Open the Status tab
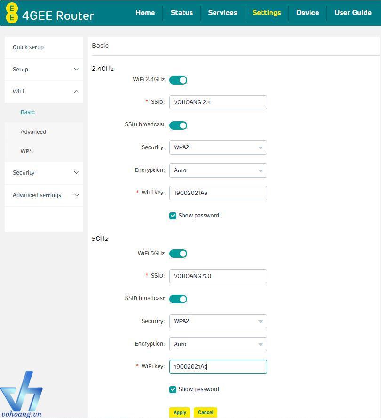The image size is (381, 418). pos(182,13)
